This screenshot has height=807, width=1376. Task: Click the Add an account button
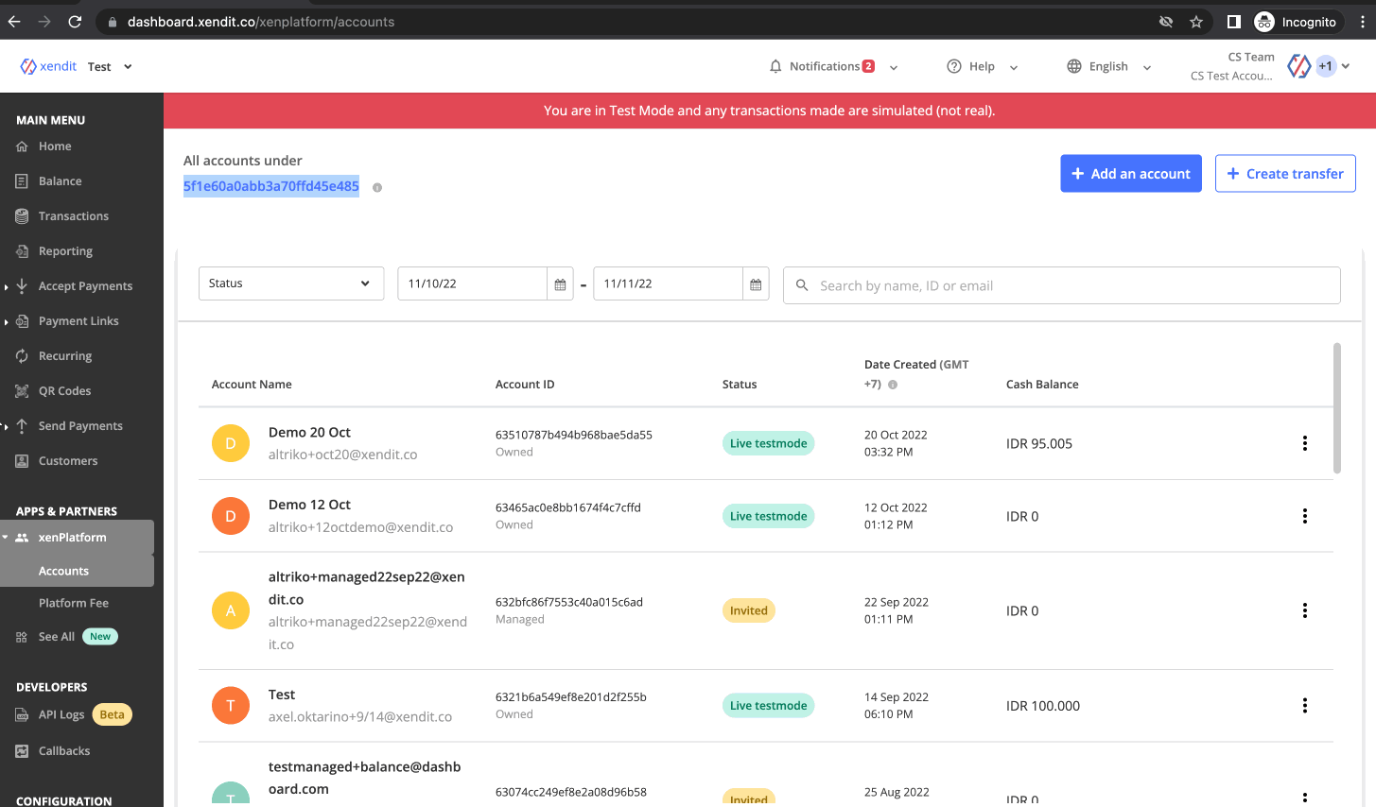pyautogui.click(x=1130, y=174)
